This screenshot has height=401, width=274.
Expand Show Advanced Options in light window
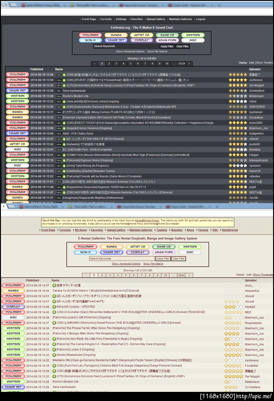(126, 264)
